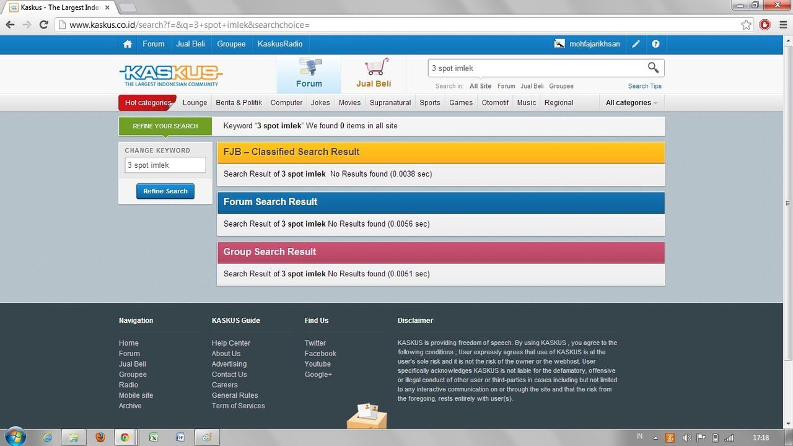Select the Hot categories tab
Viewport: 793px width, 446px height.
(147, 103)
